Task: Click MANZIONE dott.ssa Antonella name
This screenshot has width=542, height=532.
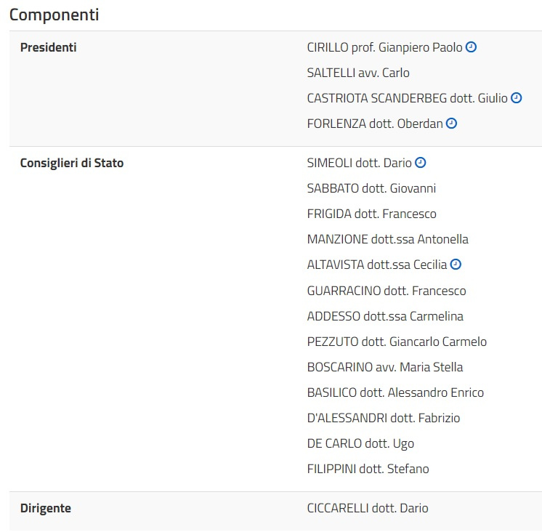Action: (387, 239)
